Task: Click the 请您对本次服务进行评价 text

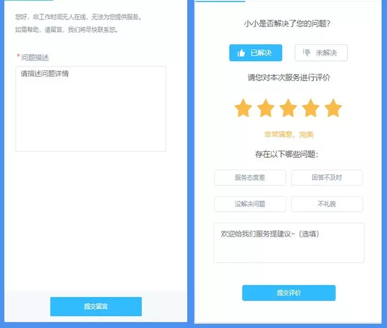Action: pos(289,78)
